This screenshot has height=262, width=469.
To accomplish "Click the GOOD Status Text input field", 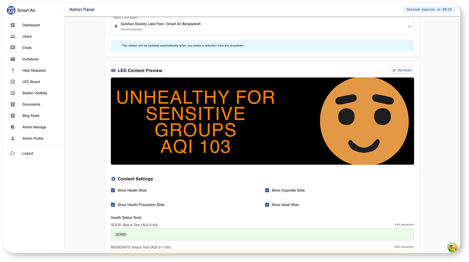I will point(262,235).
